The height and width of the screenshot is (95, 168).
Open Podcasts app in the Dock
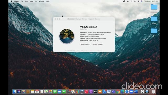click(x=91, y=92)
